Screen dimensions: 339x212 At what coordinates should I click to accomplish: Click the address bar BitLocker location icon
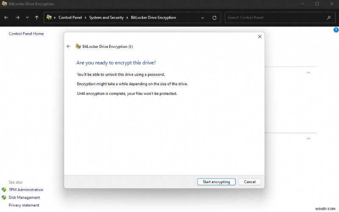49,17
